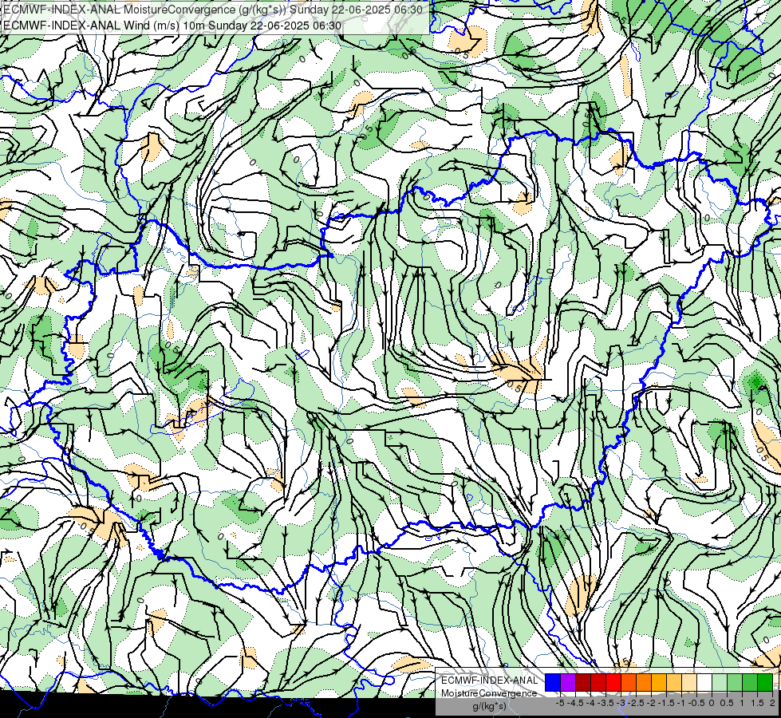Pick the swatch between -3.5 and -3 ticks

coord(613,682)
